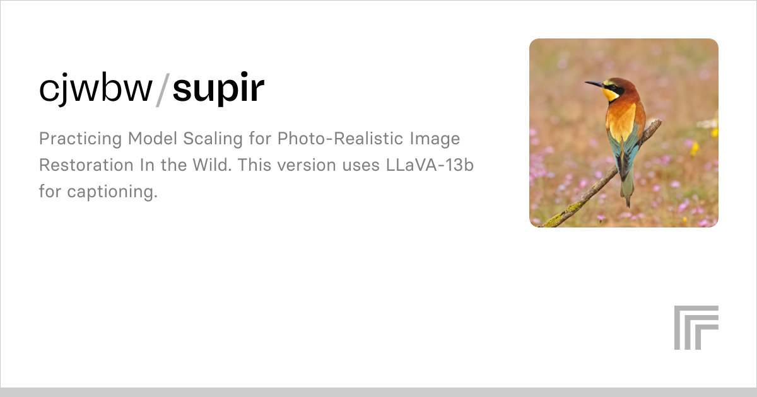Click the bird's black beak in the photo
757x397 pixels.
tap(594, 84)
